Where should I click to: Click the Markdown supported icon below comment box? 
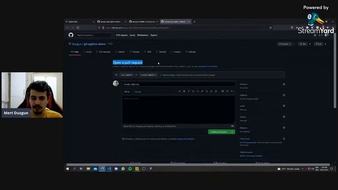tap(232, 126)
